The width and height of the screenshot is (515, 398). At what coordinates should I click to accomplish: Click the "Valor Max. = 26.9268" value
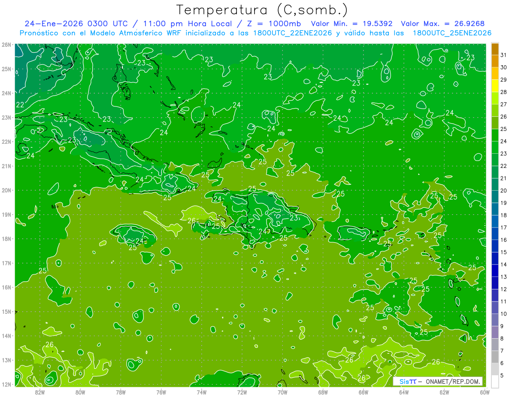(x=443, y=24)
